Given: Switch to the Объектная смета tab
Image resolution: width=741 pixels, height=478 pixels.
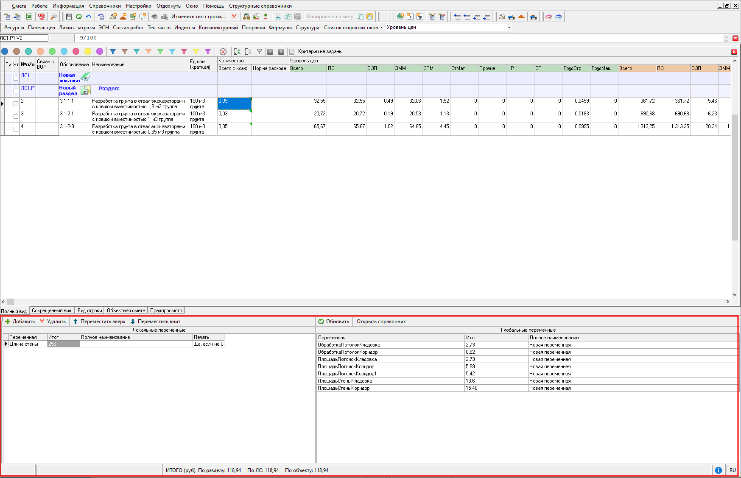Looking at the screenshot, I should click(x=126, y=310).
